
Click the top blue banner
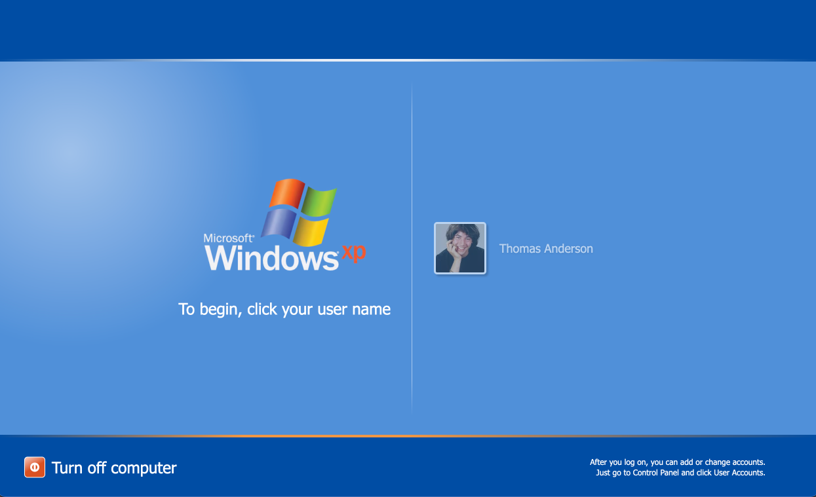[x=408, y=29]
